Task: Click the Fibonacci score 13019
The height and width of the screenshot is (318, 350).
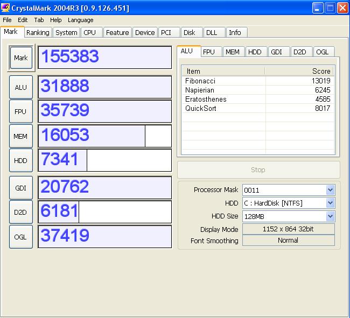Action: [x=321, y=81]
